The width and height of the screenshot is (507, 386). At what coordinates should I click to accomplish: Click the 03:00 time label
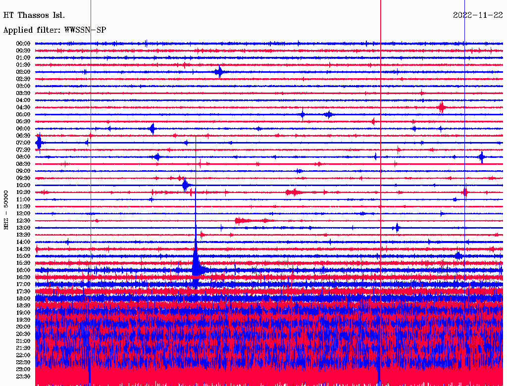tap(23, 86)
